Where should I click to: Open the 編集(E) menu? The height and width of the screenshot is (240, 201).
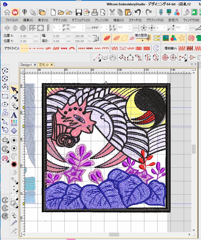[28, 20]
